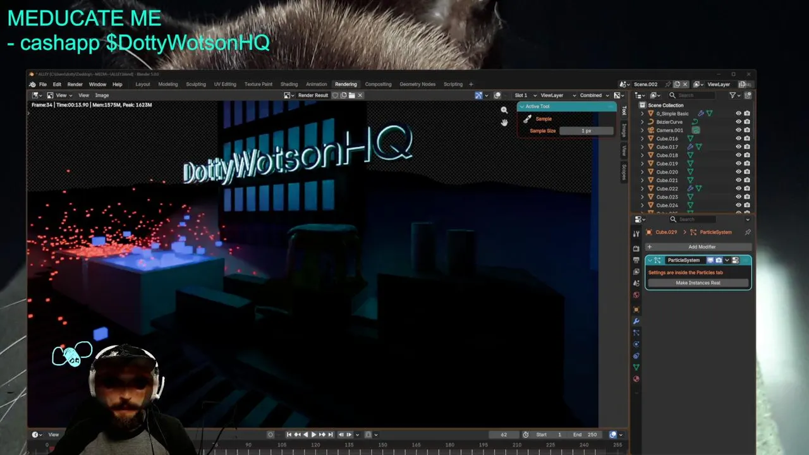
Task: Expand the Camera.001 tree row
Action: pyautogui.click(x=643, y=130)
